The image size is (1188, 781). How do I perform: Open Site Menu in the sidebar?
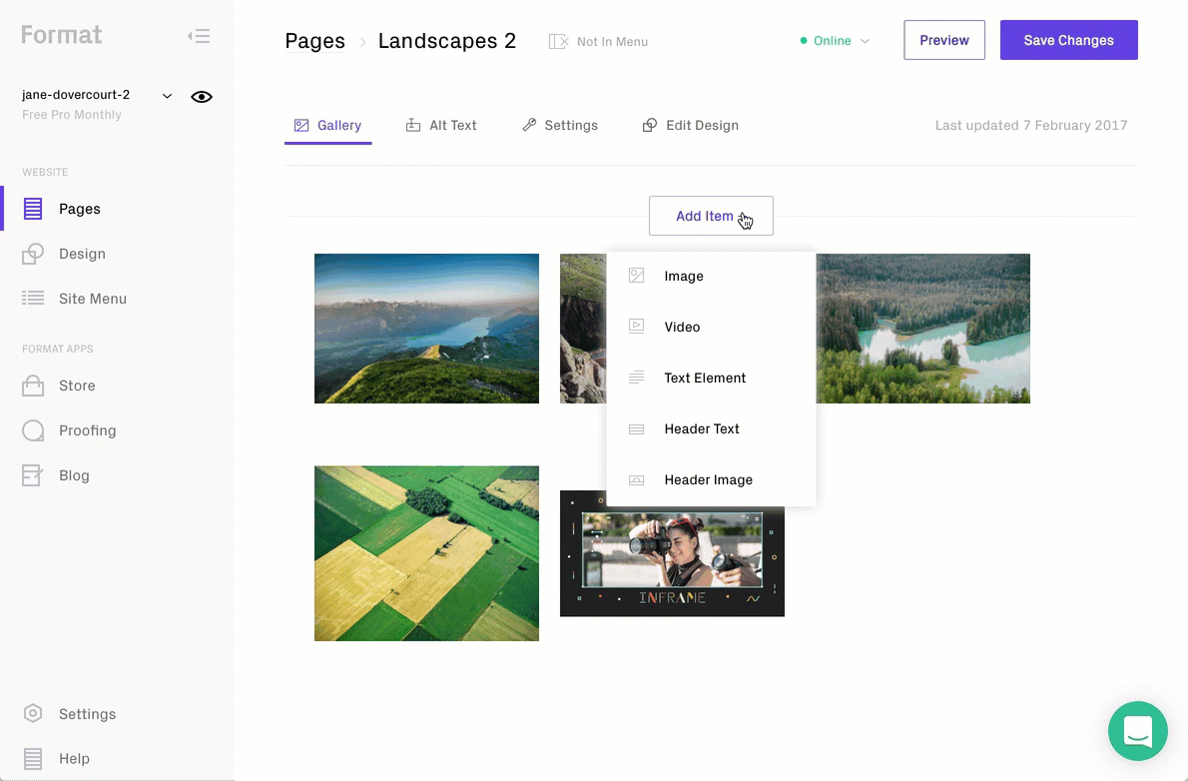93,299
